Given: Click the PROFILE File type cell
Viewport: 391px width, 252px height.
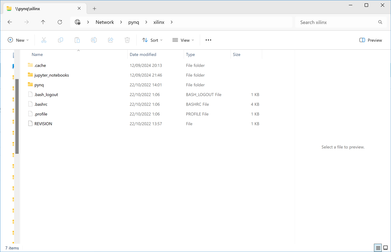Looking at the screenshot, I should pos(197,114).
